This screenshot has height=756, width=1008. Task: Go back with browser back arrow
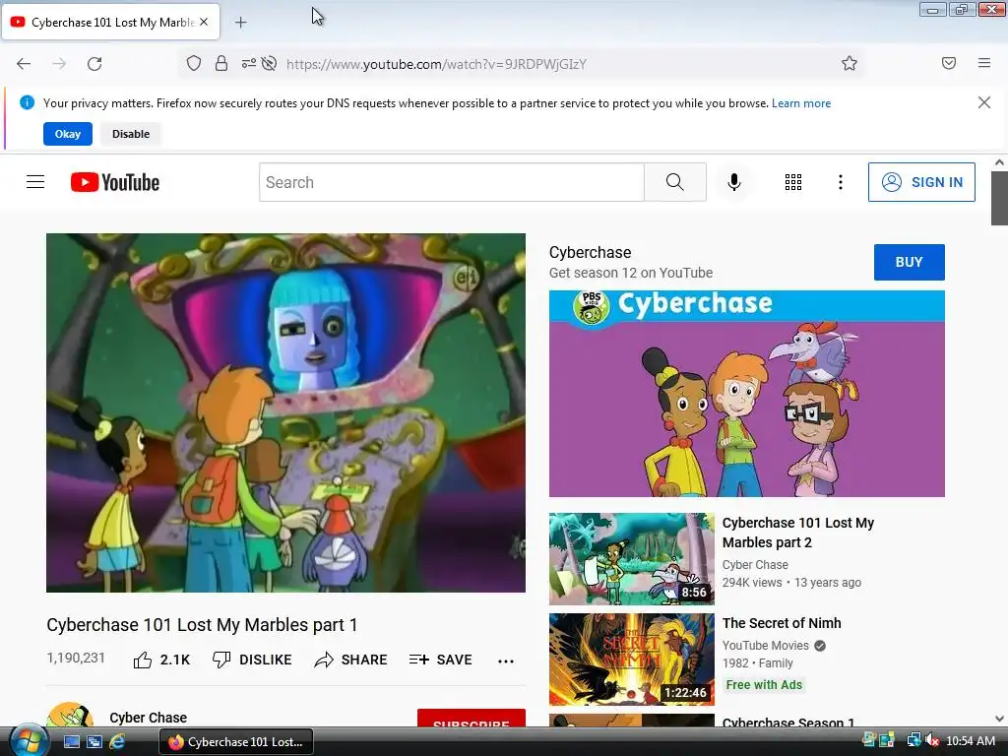[x=24, y=64]
